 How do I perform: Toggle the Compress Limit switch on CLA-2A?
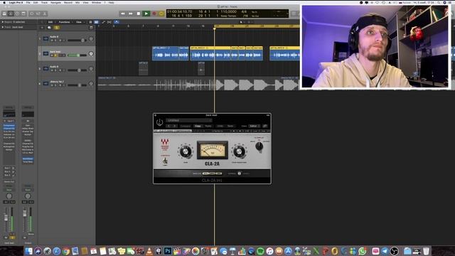tap(165, 161)
